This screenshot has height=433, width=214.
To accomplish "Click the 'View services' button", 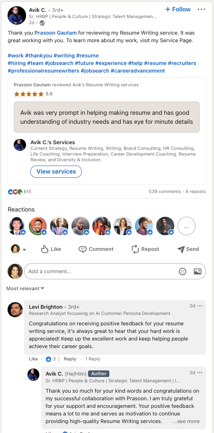I will [56, 172].
